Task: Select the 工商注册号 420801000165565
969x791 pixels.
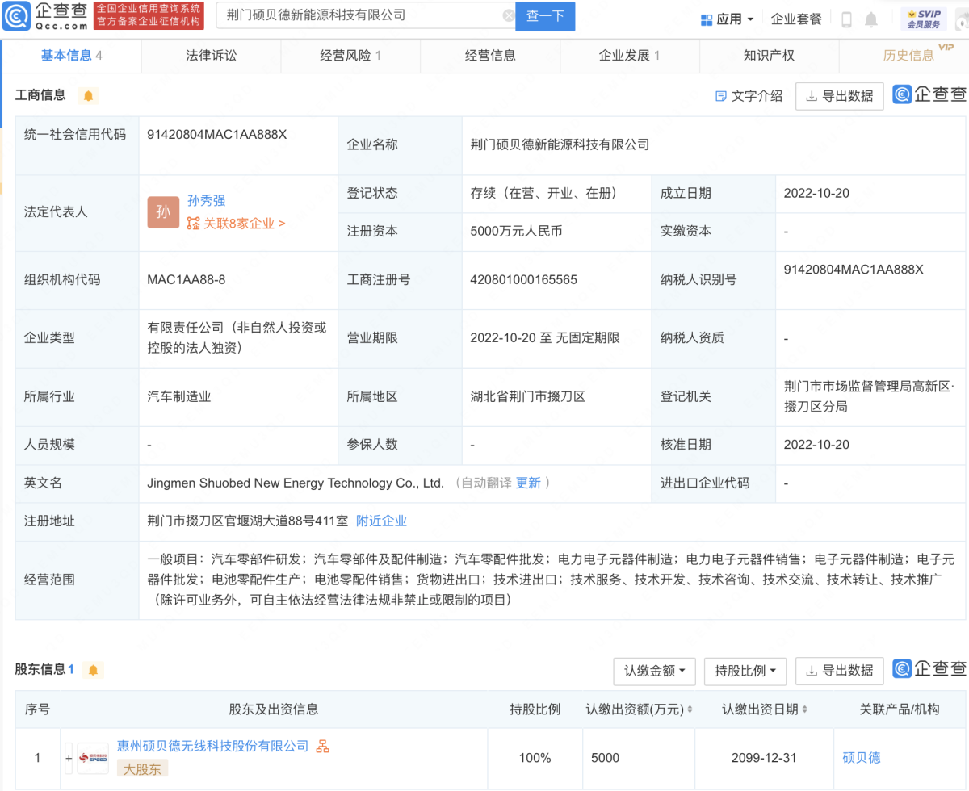Action: pos(524,279)
